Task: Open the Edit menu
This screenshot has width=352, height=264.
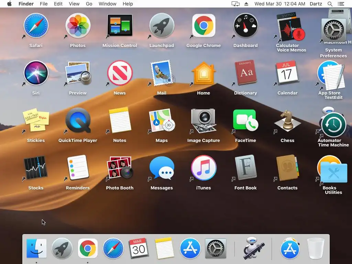Action: 58,4
